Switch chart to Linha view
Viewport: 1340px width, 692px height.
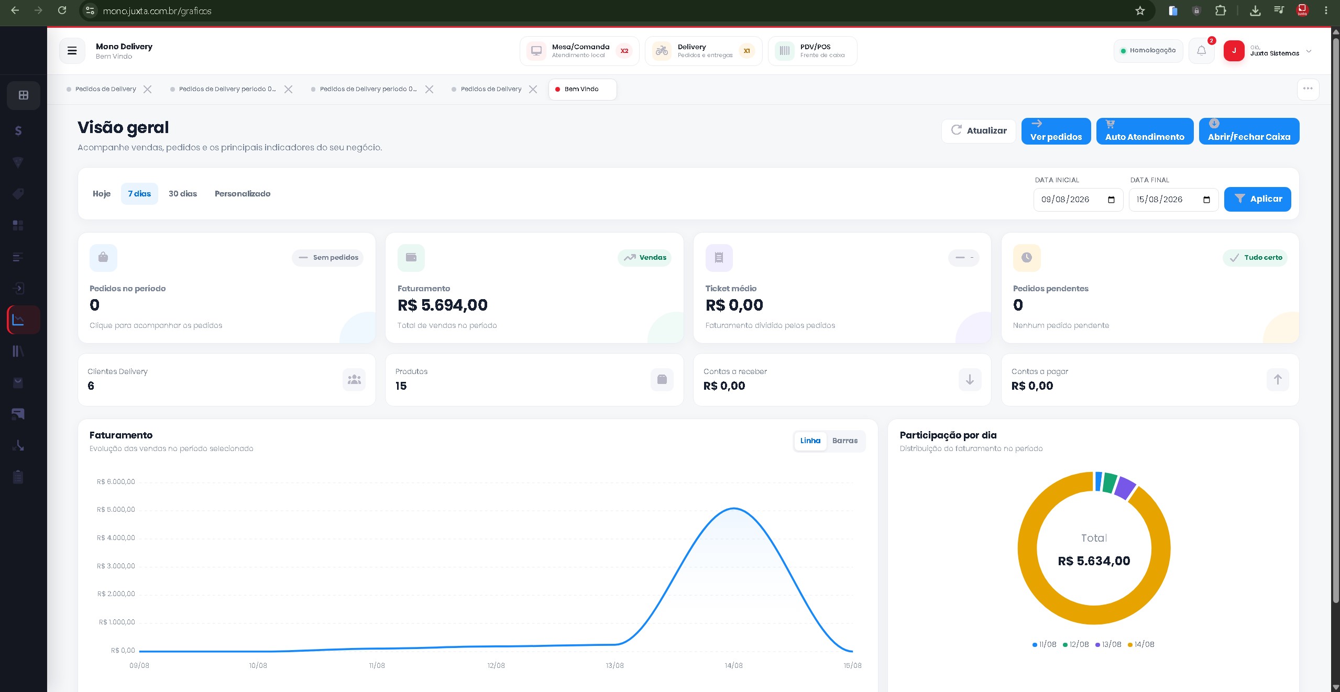tap(810, 441)
